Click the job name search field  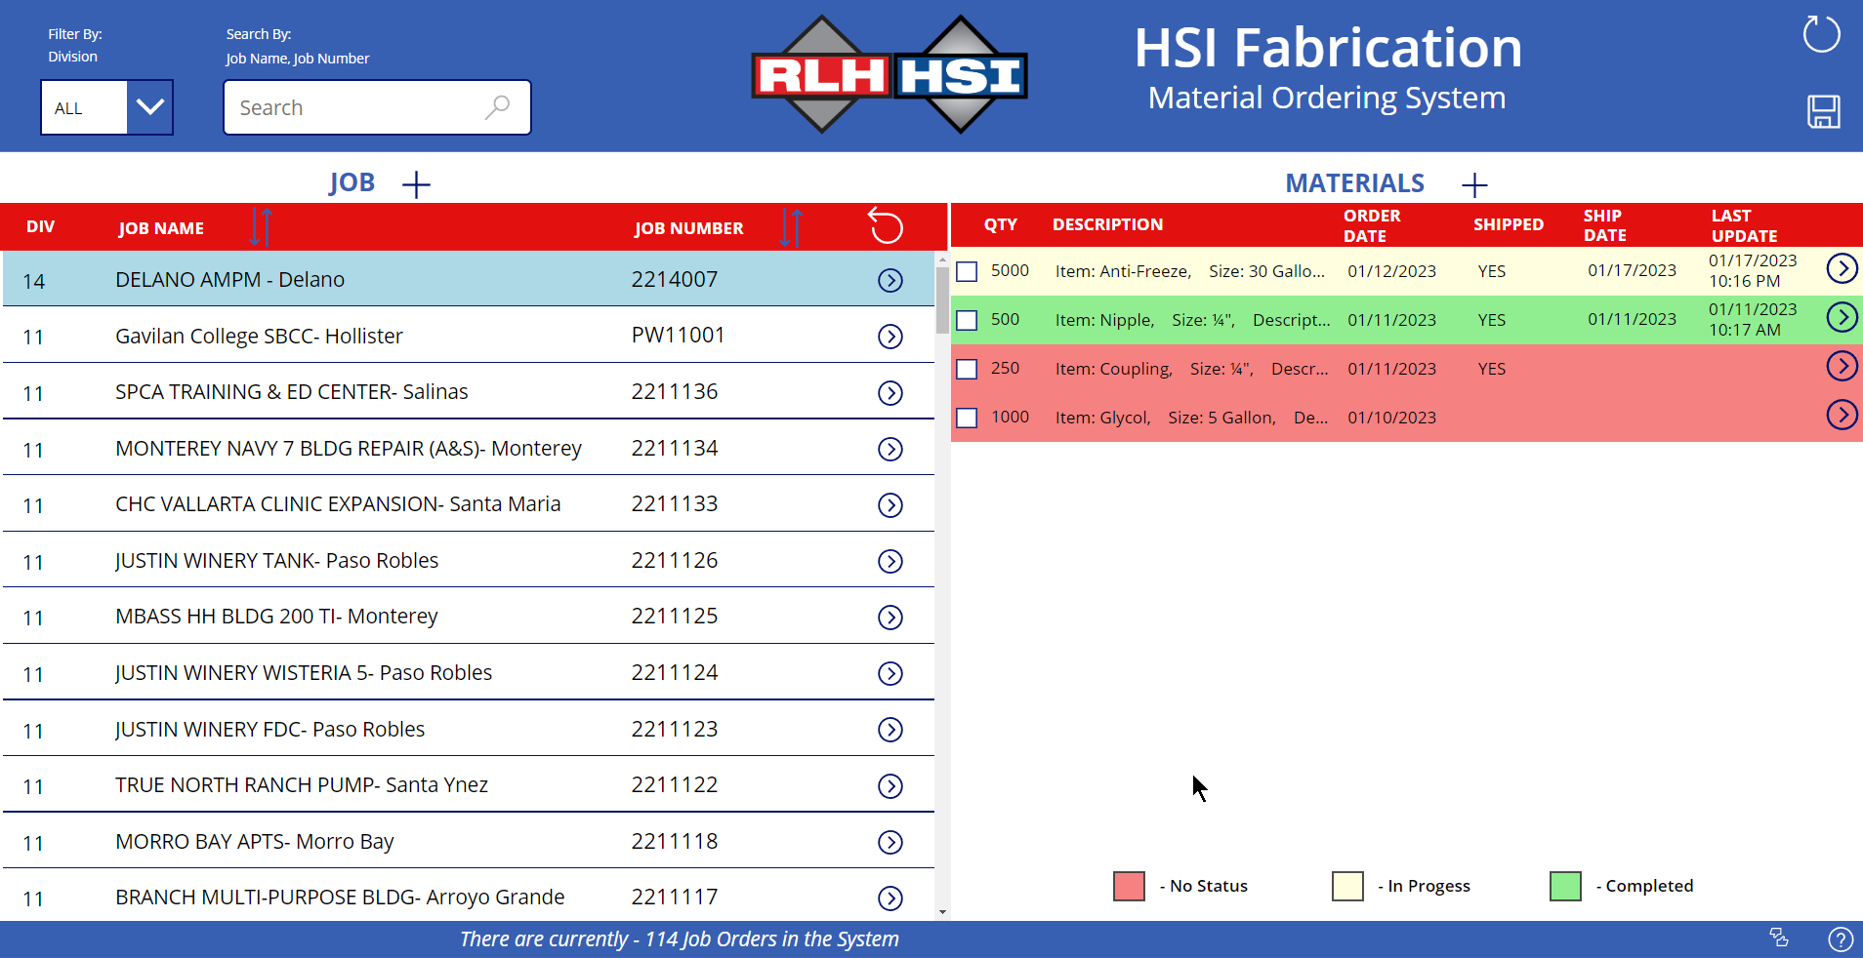(x=377, y=107)
